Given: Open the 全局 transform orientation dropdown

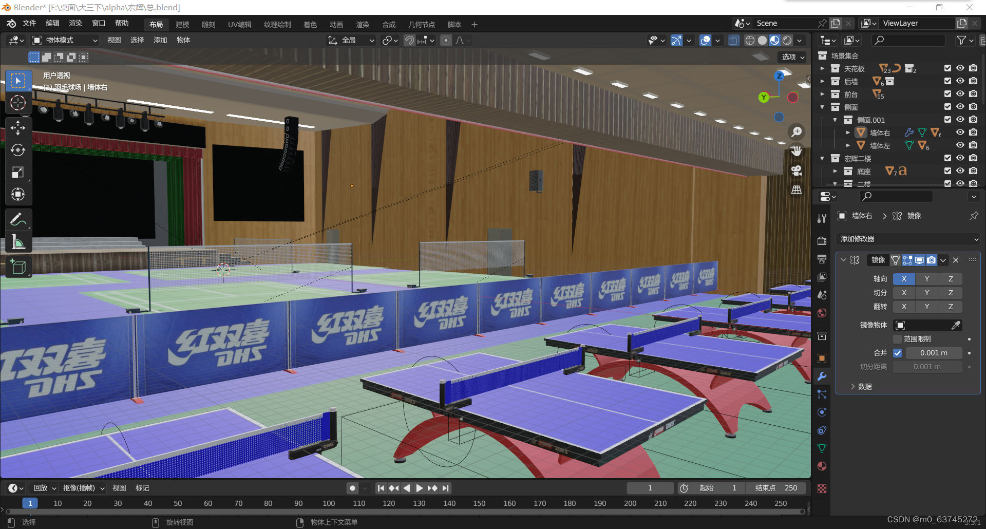Looking at the screenshot, I should [351, 40].
